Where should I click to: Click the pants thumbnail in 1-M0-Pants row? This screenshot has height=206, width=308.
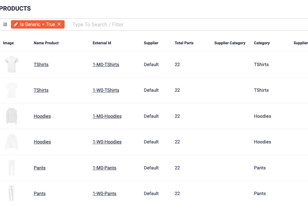[x=12, y=168]
